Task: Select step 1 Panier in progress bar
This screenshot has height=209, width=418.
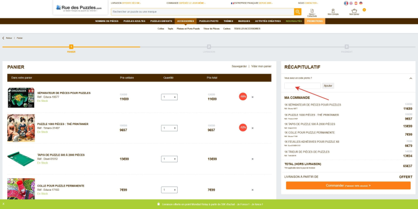Action: coord(71,49)
